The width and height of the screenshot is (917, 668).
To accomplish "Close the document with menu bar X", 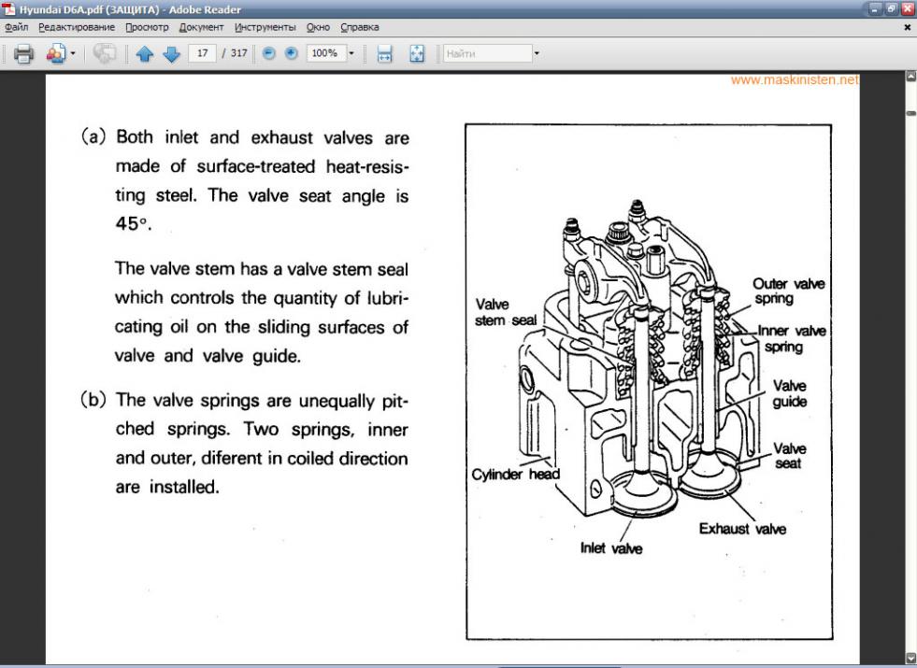I will coord(908,27).
